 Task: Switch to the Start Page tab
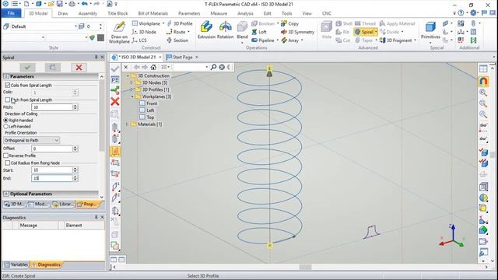[182, 57]
